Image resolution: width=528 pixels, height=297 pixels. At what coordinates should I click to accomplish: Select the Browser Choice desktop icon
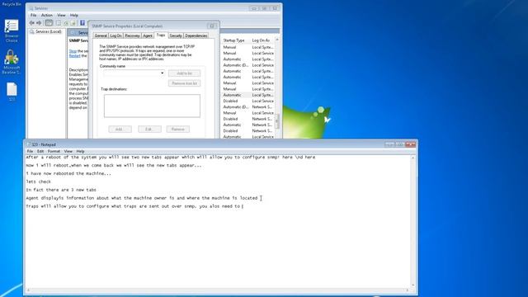coord(12,31)
